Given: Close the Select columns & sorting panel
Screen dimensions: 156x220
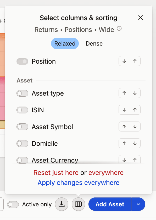Looking at the screenshot, I should click(x=141, y=18).
